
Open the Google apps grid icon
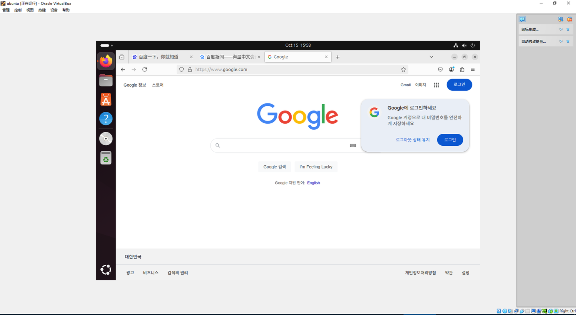tap(436, 85)
